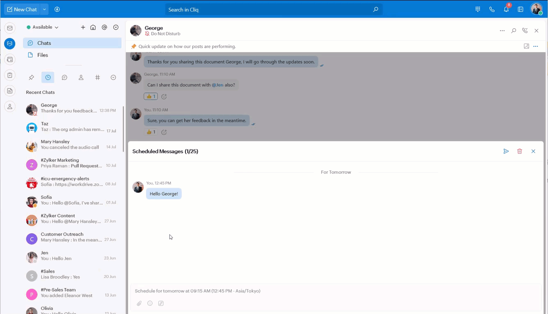
Task: Open the New Chat dropdown arrow
Action: (44, 9)
